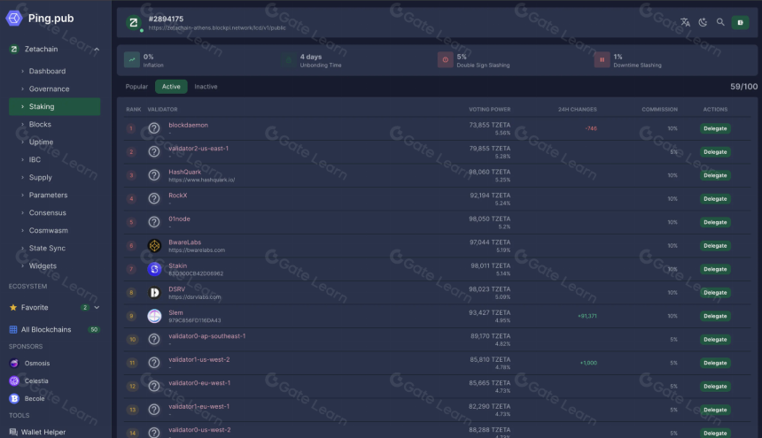Click blockdaemon's question-mark avatar

[154, 128]
